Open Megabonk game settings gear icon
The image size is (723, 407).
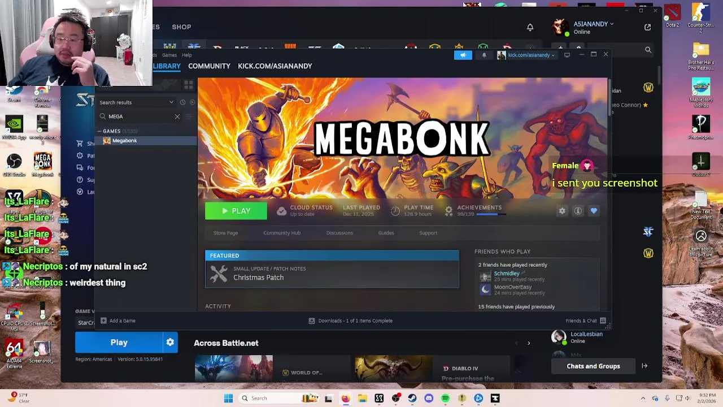(562, 211)
